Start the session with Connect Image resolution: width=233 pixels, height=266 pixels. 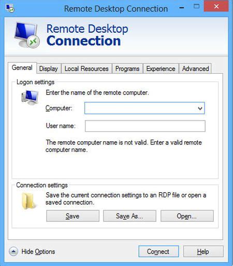click(158, 251)
